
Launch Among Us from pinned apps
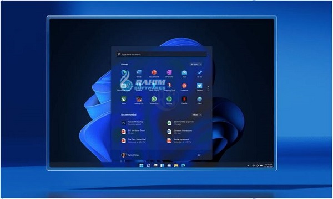tap(139, 100)
